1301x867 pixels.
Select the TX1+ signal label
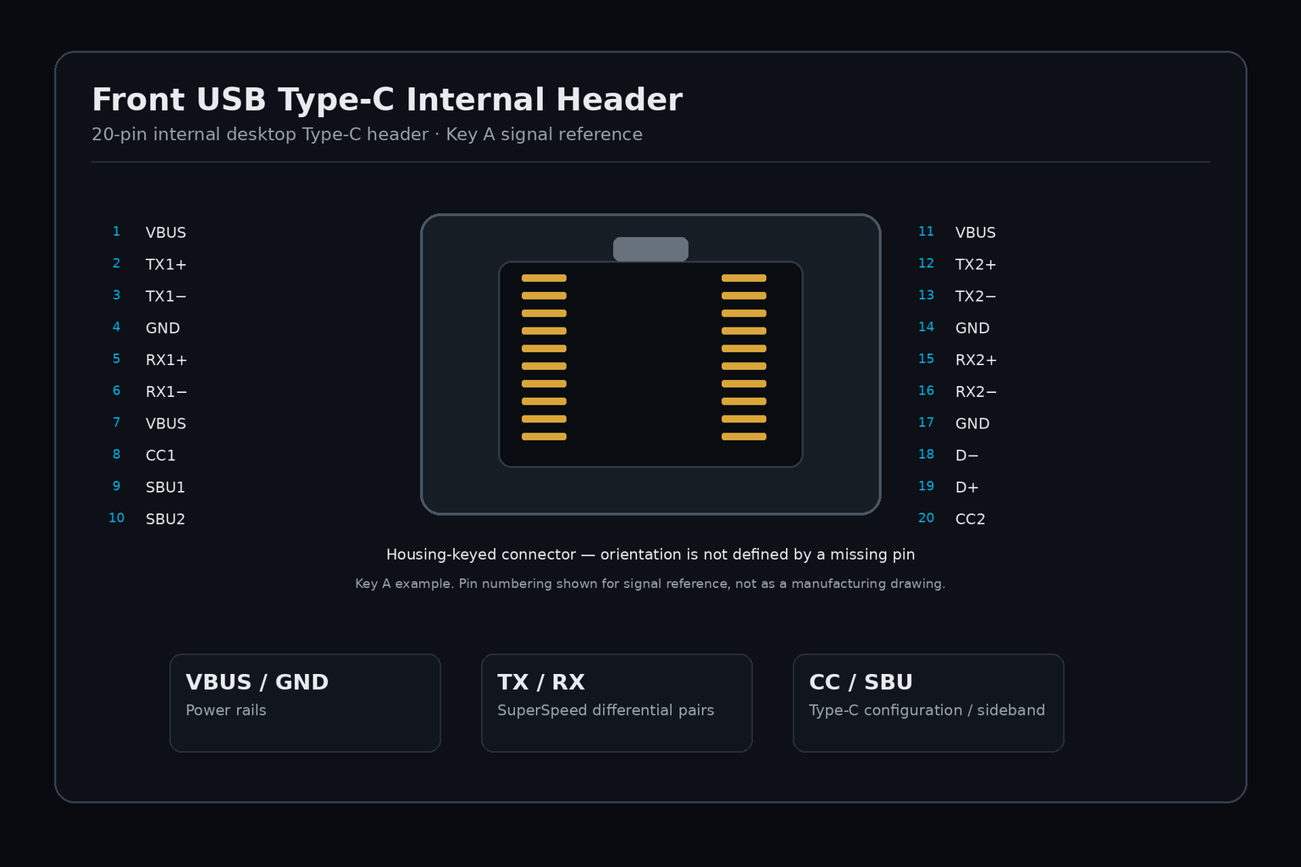click(166, 264)
